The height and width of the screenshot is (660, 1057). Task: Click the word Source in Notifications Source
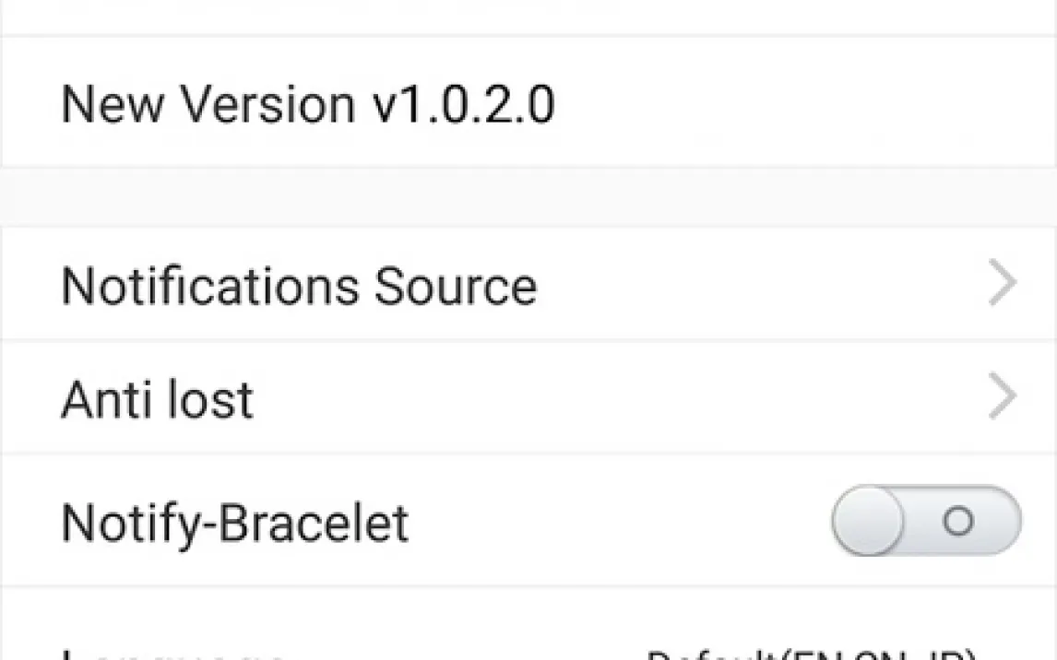coord(455,285)
